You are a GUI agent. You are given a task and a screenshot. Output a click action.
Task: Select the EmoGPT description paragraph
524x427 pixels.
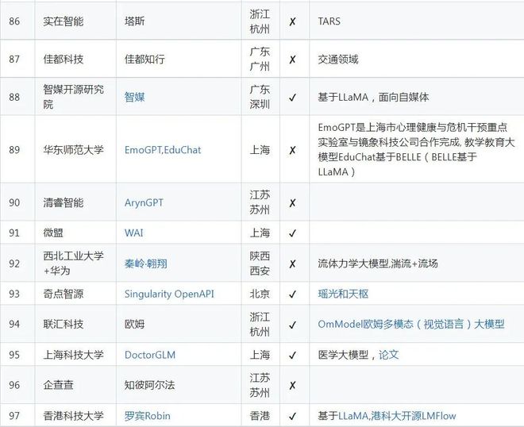[x=416, y=150]
